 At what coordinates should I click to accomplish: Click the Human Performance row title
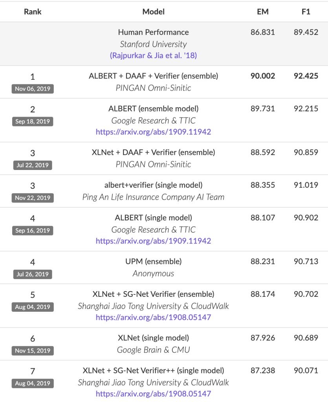tap(153, 32)
